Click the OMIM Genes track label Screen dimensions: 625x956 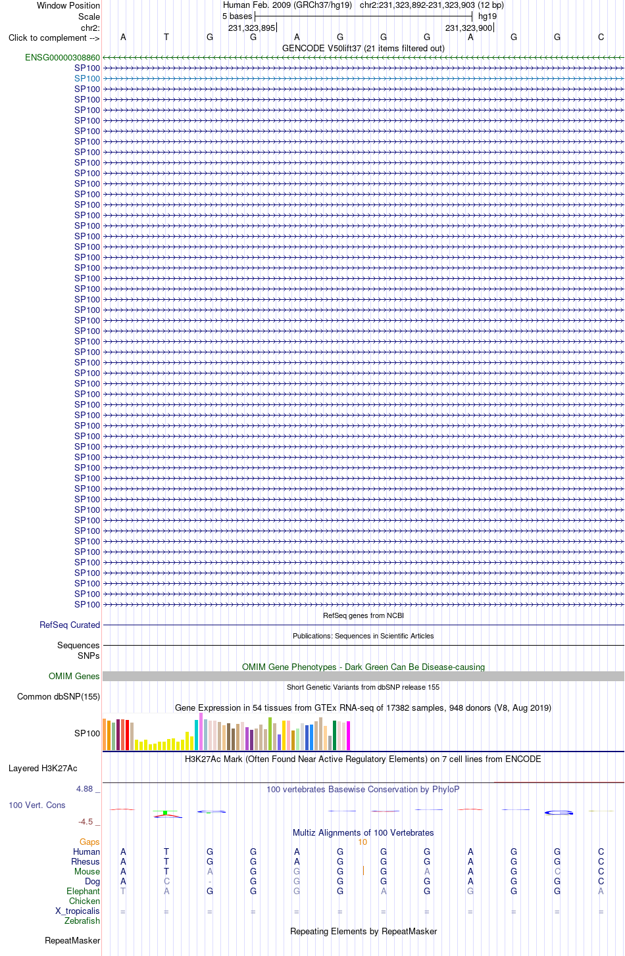click(74, 677)
